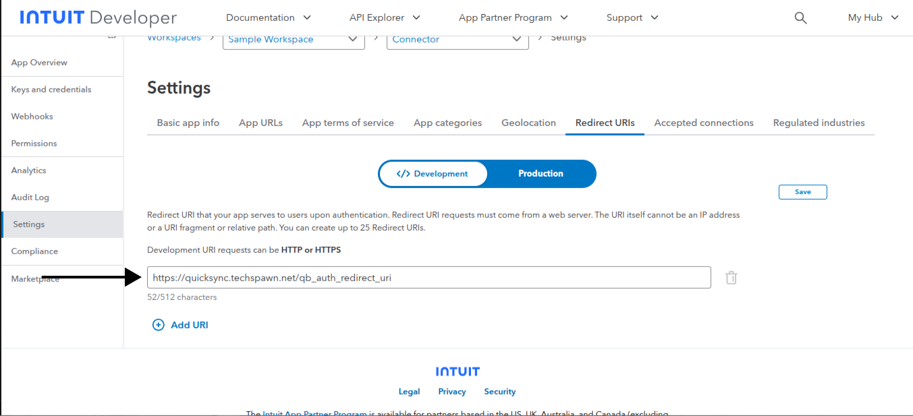913x416 pixels.
Task: Click the Intuit Developer logo
Action: tap(99, 18)
